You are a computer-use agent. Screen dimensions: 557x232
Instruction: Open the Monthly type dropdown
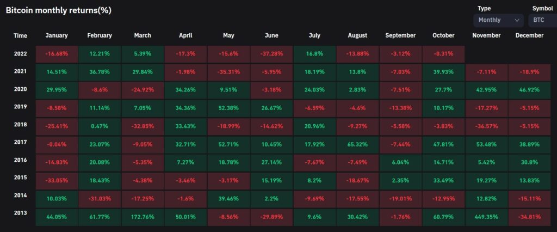[498, 20]
